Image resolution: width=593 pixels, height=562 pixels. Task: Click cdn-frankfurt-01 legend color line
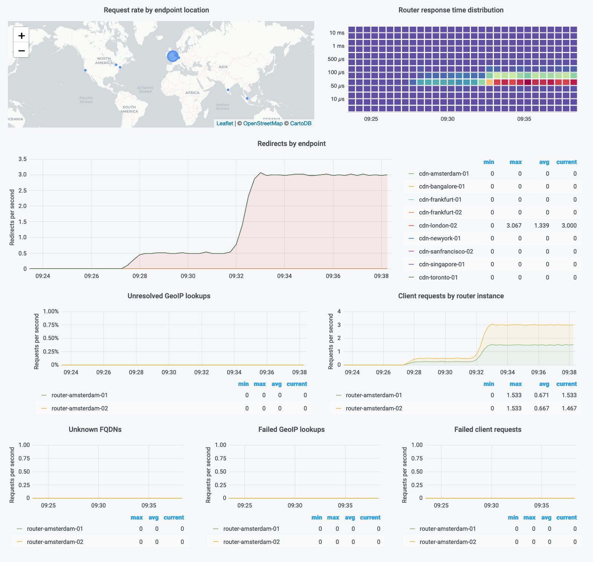click(411, 200)
